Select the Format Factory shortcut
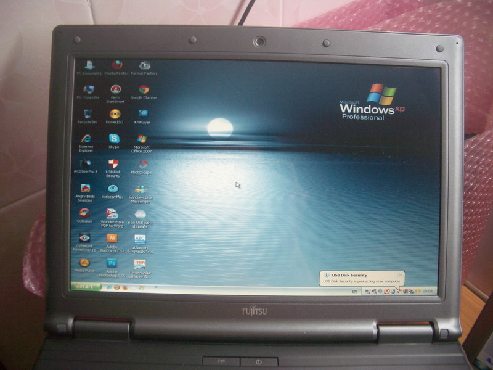The width and height of the screenshot is (493, 370). (144, 65)
